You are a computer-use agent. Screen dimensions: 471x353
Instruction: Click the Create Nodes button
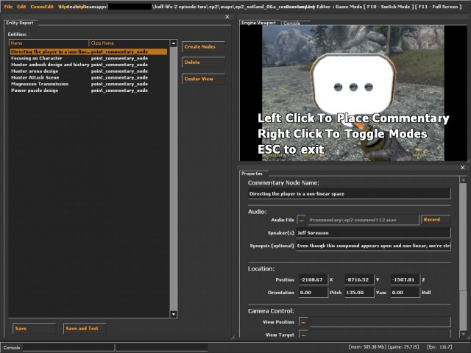(x=203, y=47)
